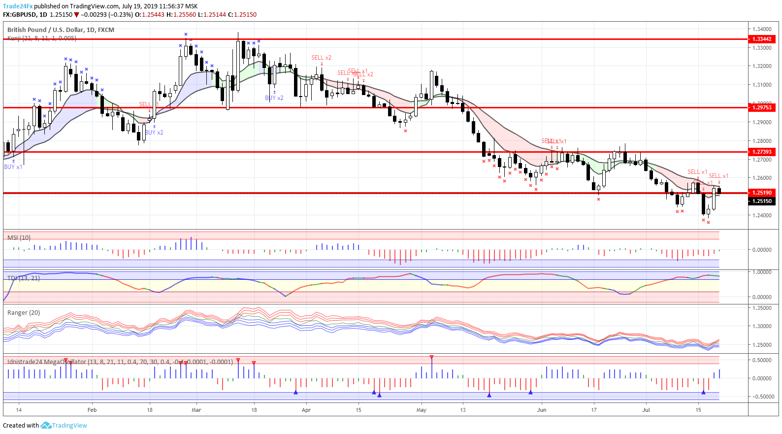Screen dimensions: 782x434
Task: Select the 1.33442 red price label
Action: click(762, 39)
